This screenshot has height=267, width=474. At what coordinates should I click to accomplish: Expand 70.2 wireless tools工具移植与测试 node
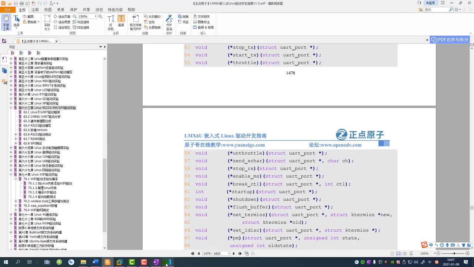(x=16, y=201)
